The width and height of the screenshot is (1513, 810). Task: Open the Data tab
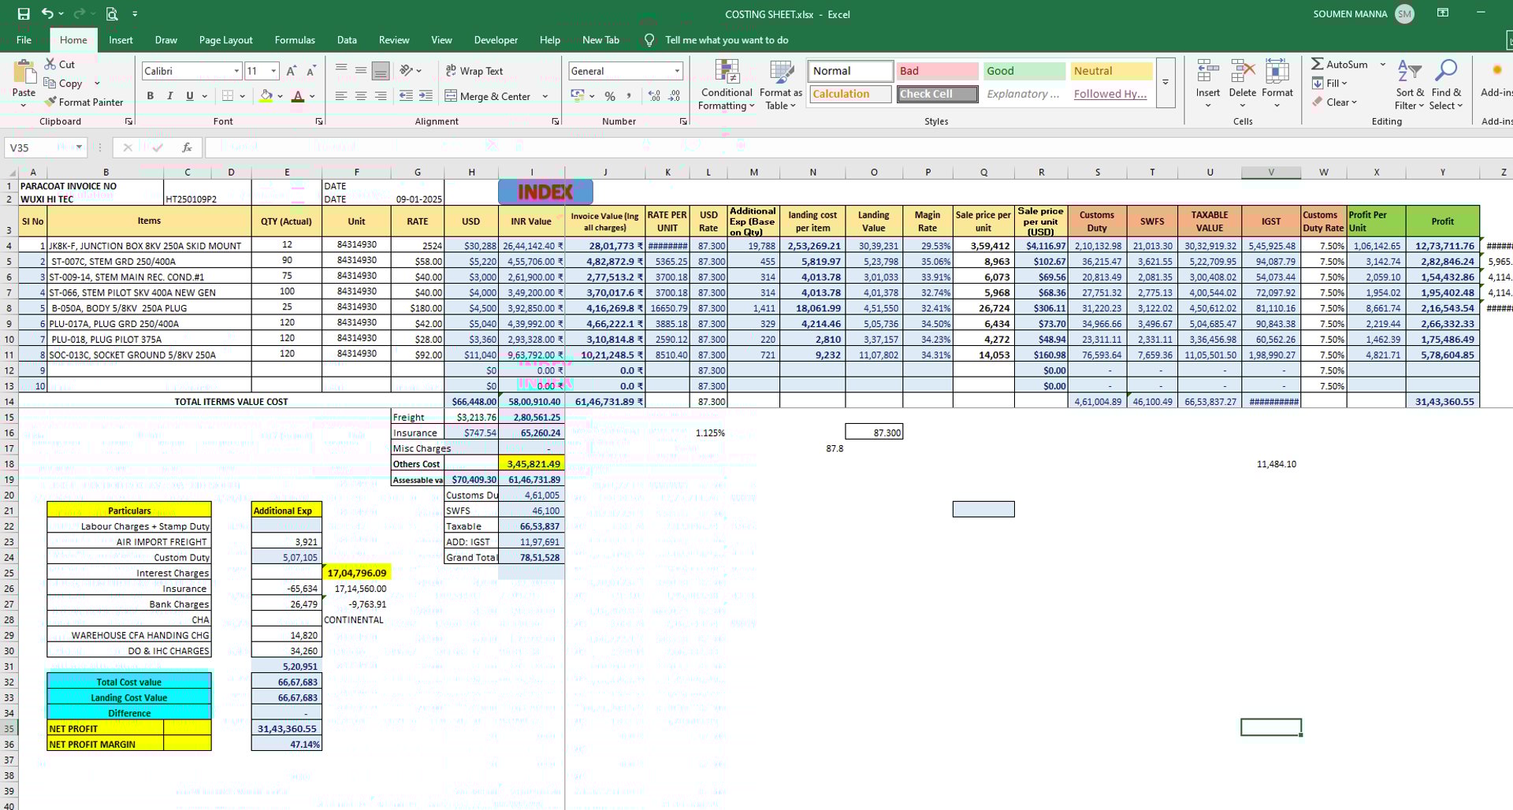tap(347, 39)
